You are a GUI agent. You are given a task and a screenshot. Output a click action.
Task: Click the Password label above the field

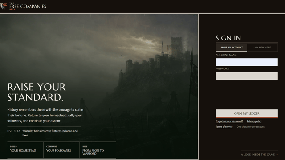(x=222, y=68)
